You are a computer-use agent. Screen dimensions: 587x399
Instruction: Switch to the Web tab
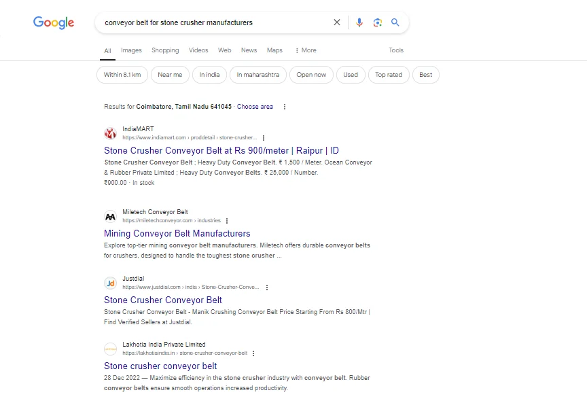(225, 50)
